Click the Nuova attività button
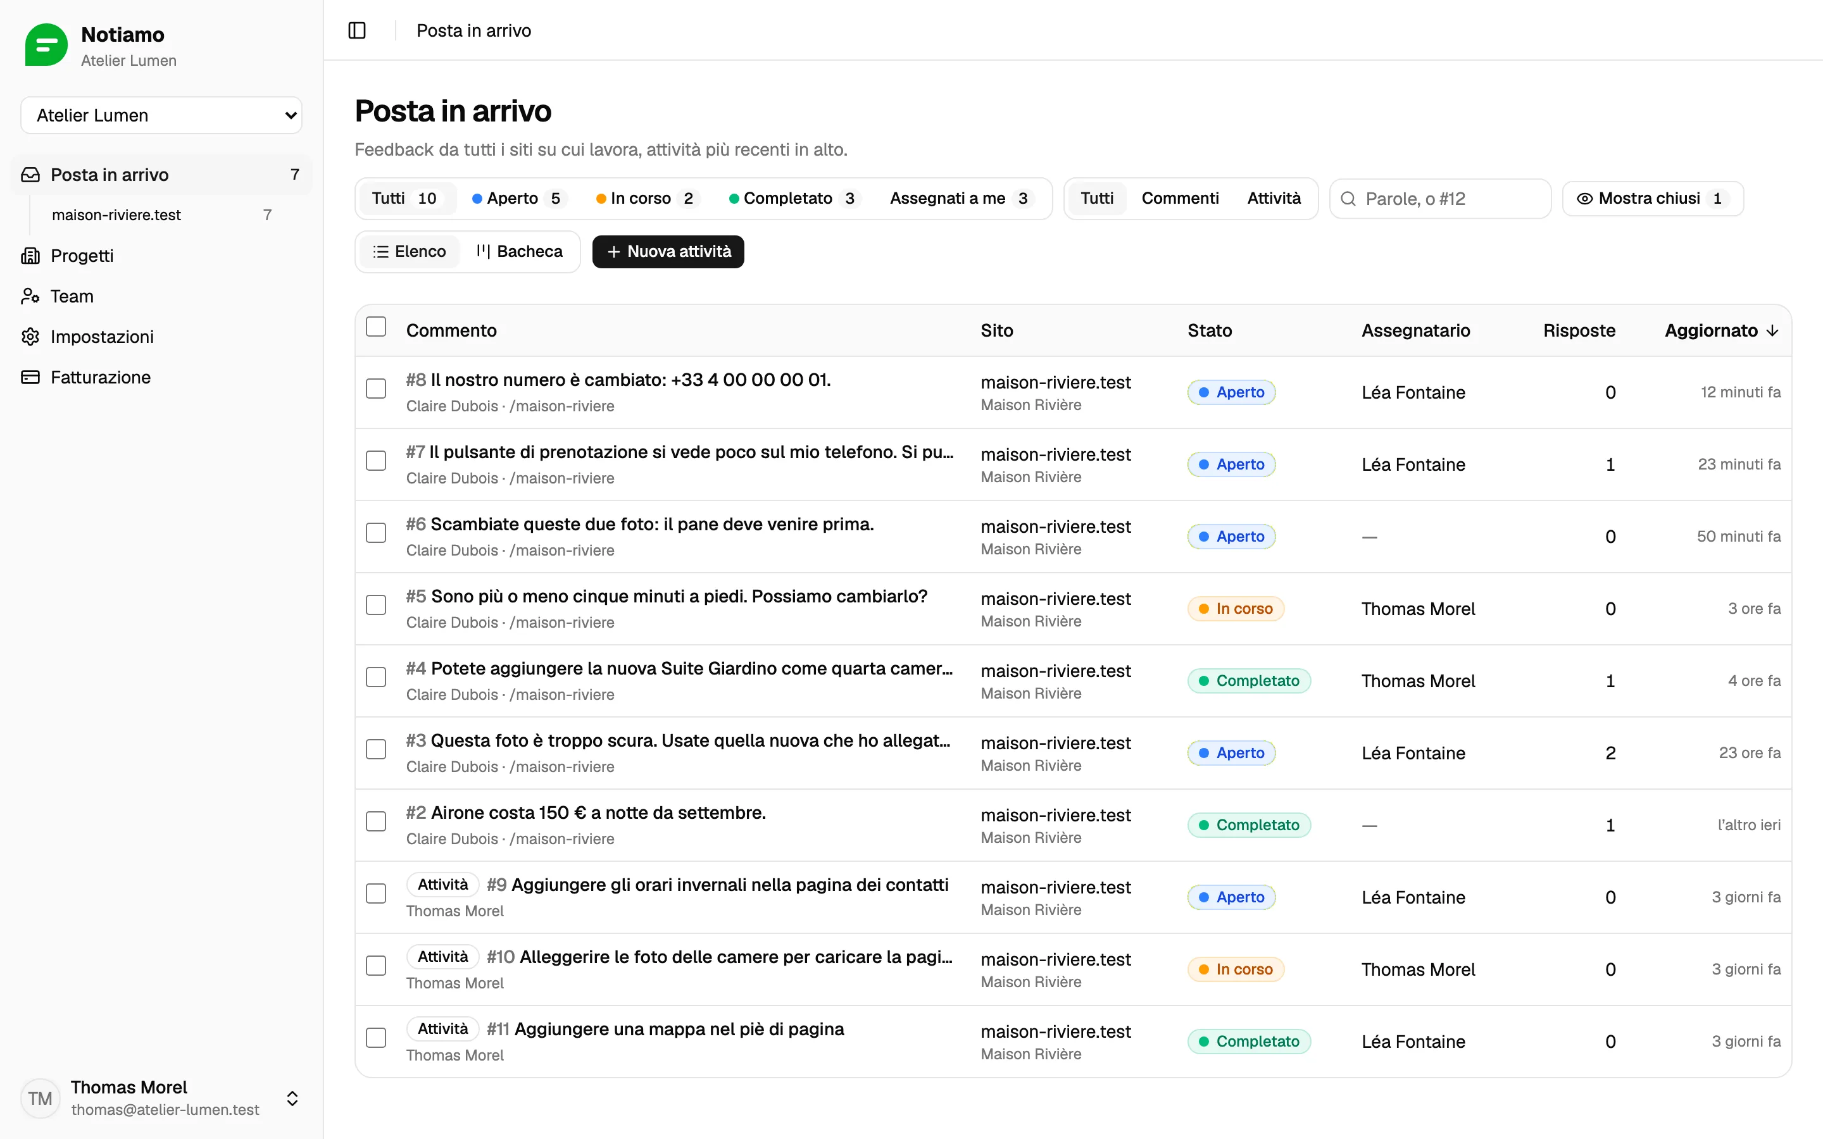Viewport: 1823px width, 1139px height. [x=668, y=252]
